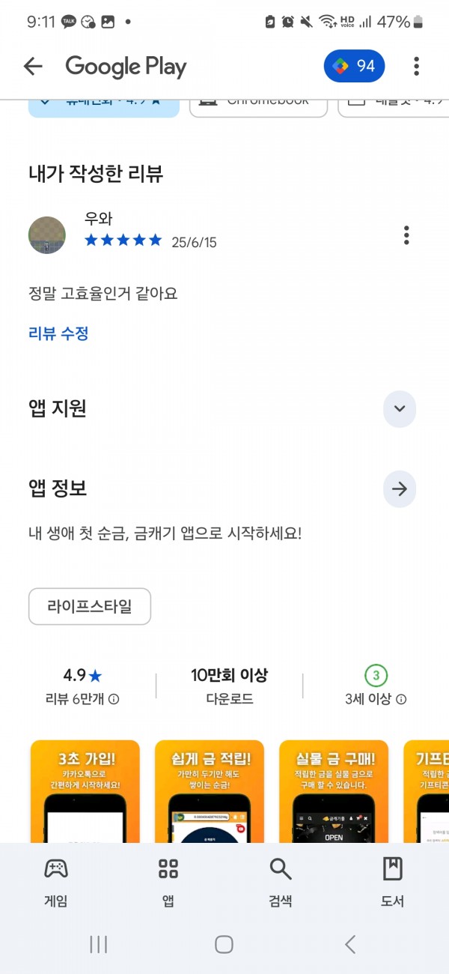
Task: Tap the info icon next to 리뷰 6만개
Action: pos(114,699)
